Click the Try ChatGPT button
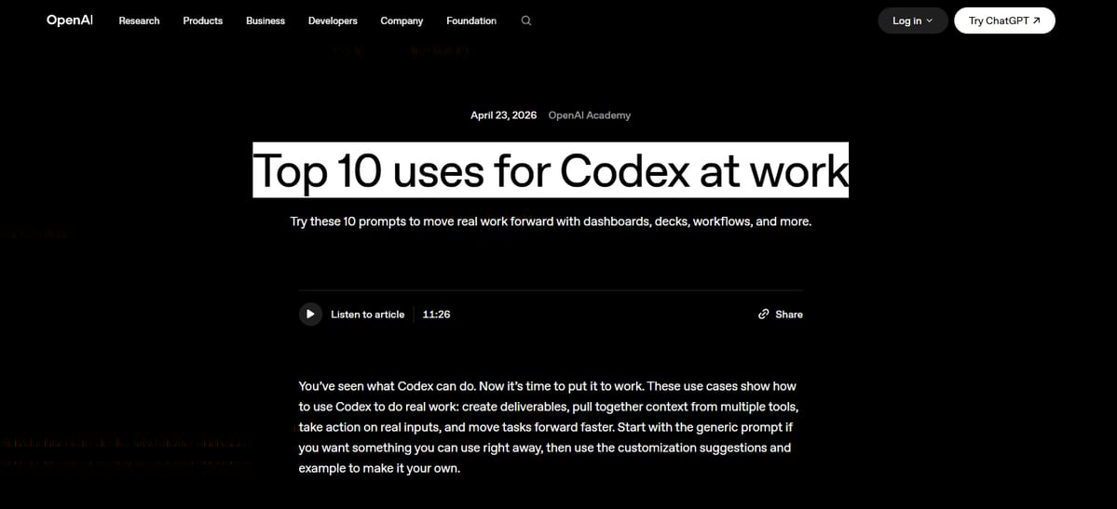Viewport: 1117px width, 509px height. [x=1004, y=20]
